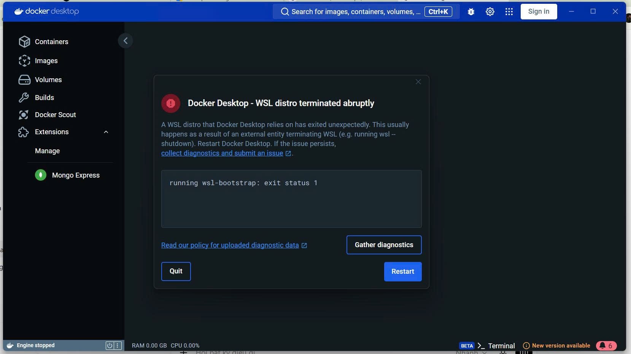The height and width of the screenshot is (354, 631).
Task: Click the BETA badge near Terminal
Action: point(467,346)
